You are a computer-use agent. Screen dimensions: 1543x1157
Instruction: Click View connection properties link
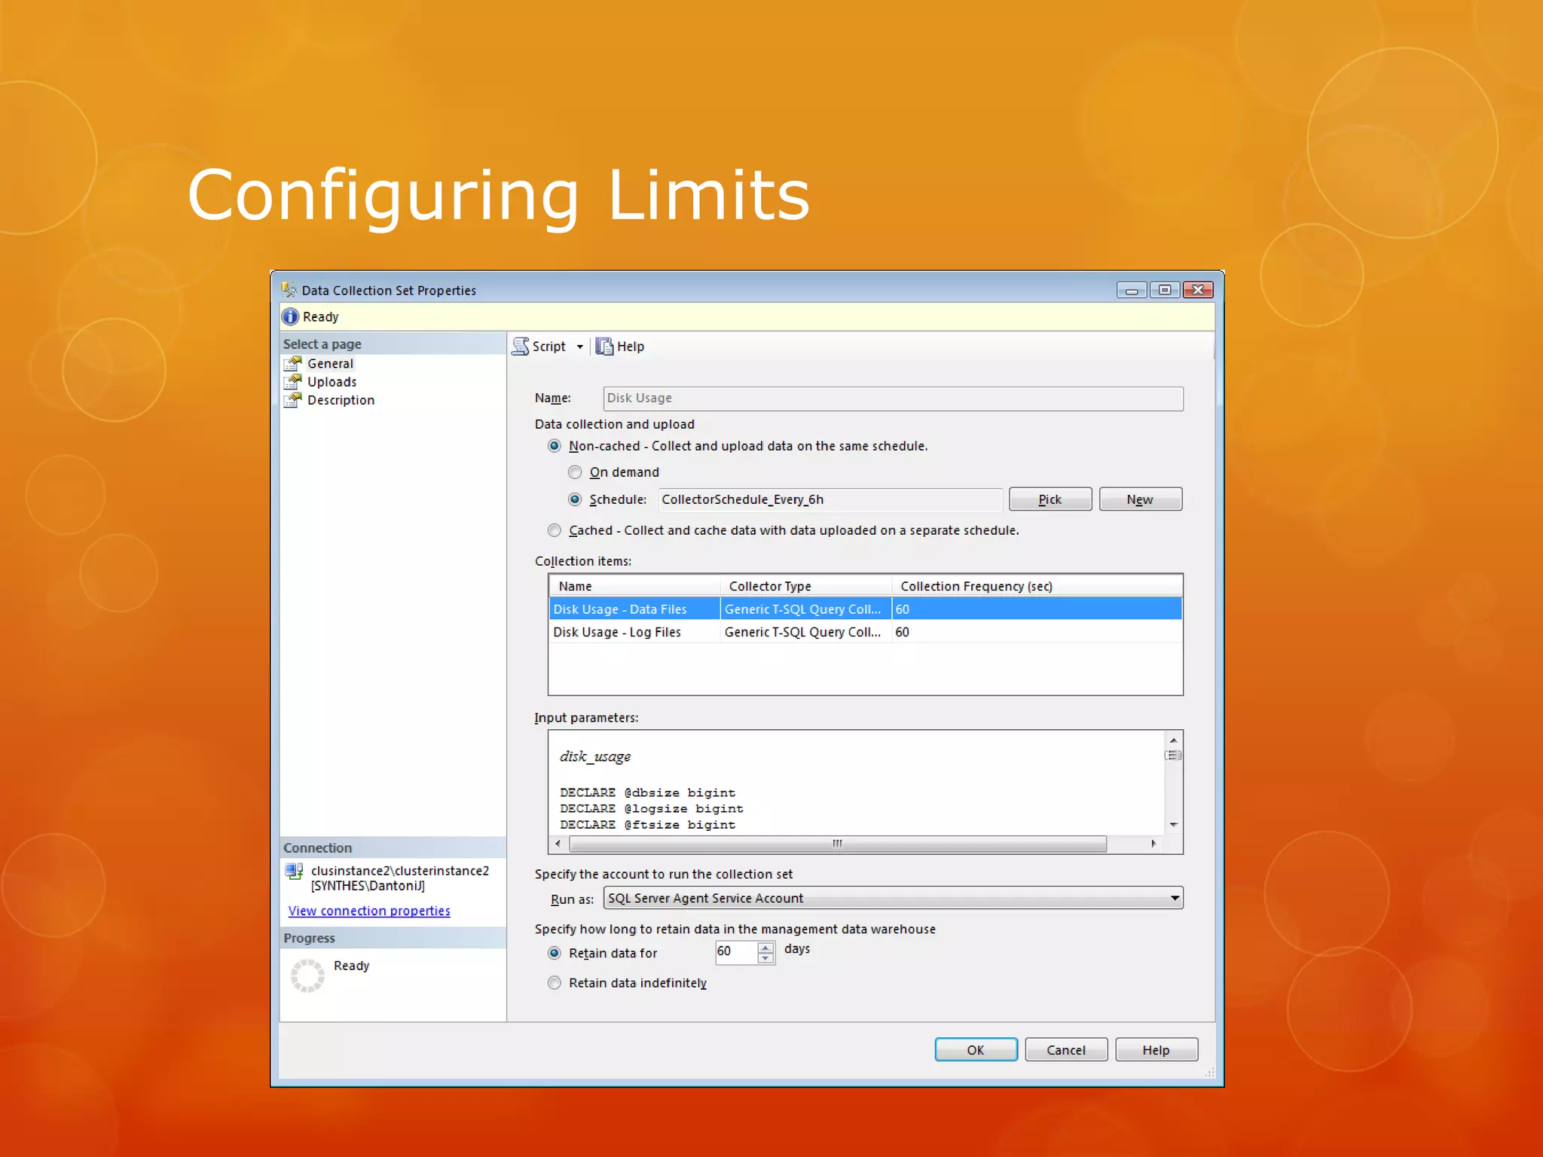[x=369, y=911]
